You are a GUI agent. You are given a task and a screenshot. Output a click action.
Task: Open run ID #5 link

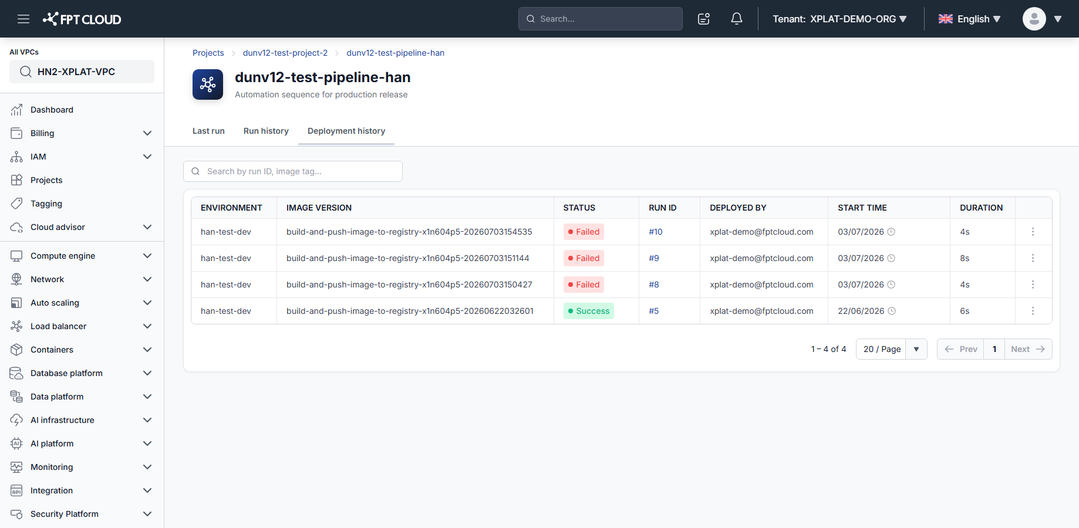[654, 311]
